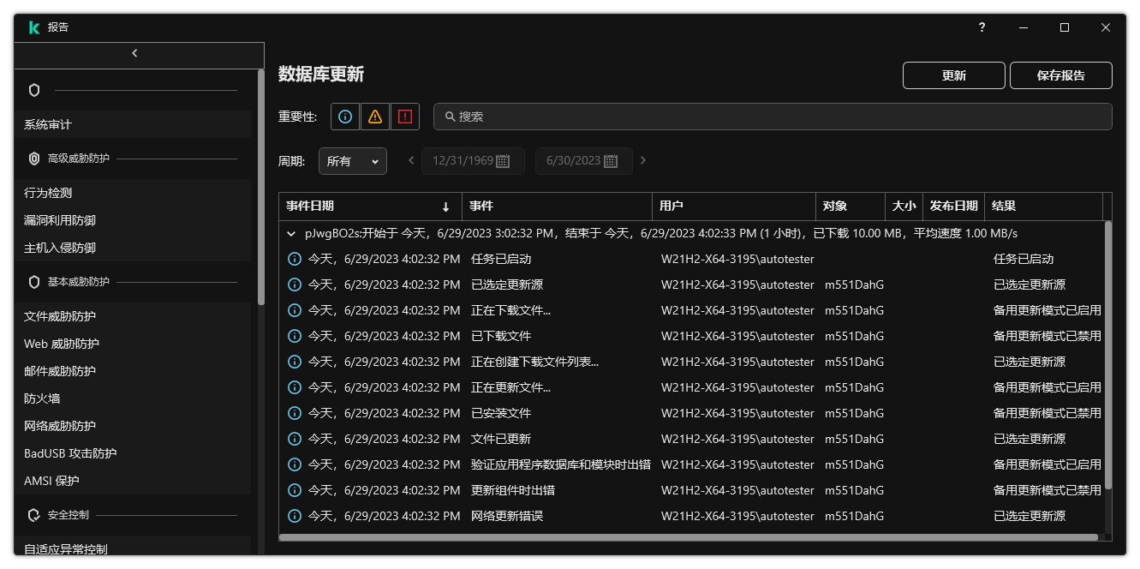This screenshot has width=1140, height=569.
Task: Open the 所有 period dropdown
Action: 352,160
